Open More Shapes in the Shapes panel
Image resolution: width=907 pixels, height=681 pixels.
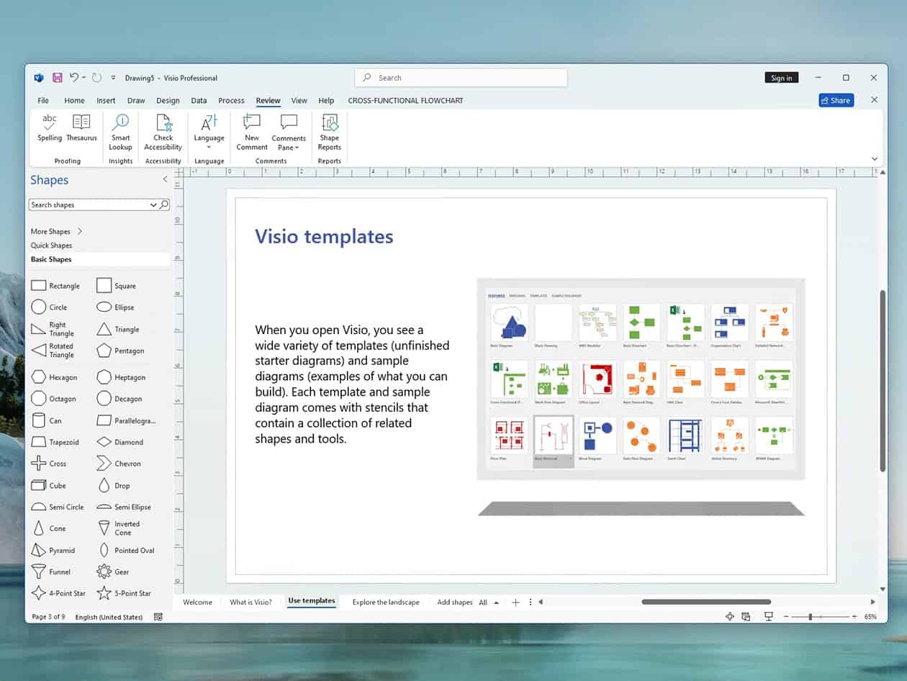pyautogui.click(x=51, y=231)
